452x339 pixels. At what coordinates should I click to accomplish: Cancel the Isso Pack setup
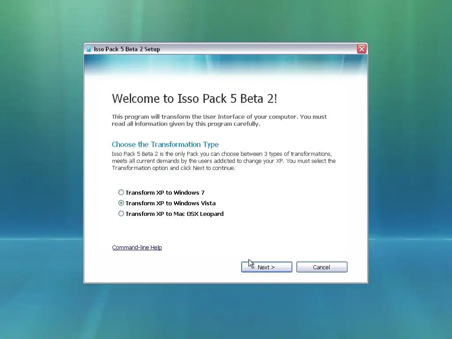click(x=322, y=267)
